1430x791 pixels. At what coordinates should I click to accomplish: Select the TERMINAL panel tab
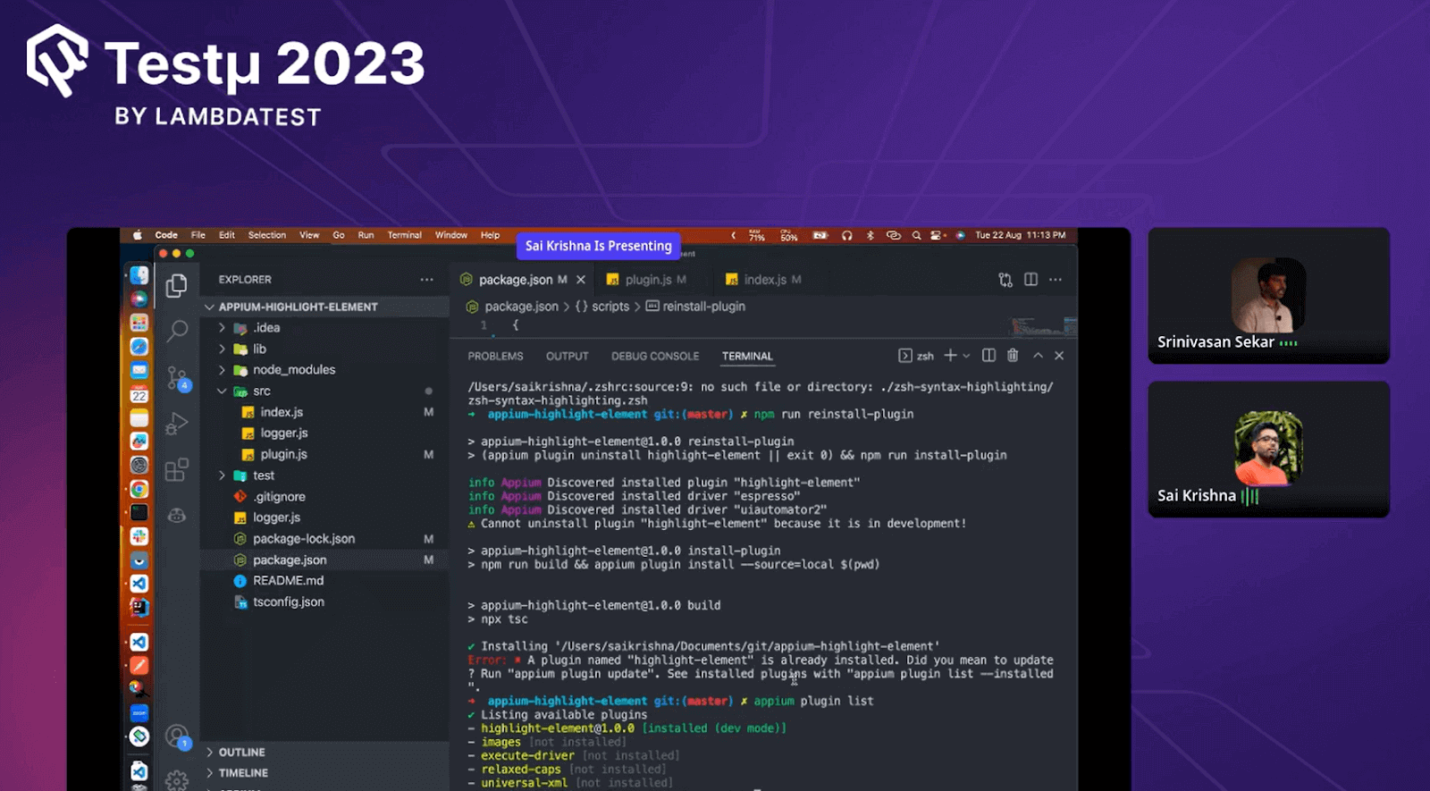click(x=747, y=357)
